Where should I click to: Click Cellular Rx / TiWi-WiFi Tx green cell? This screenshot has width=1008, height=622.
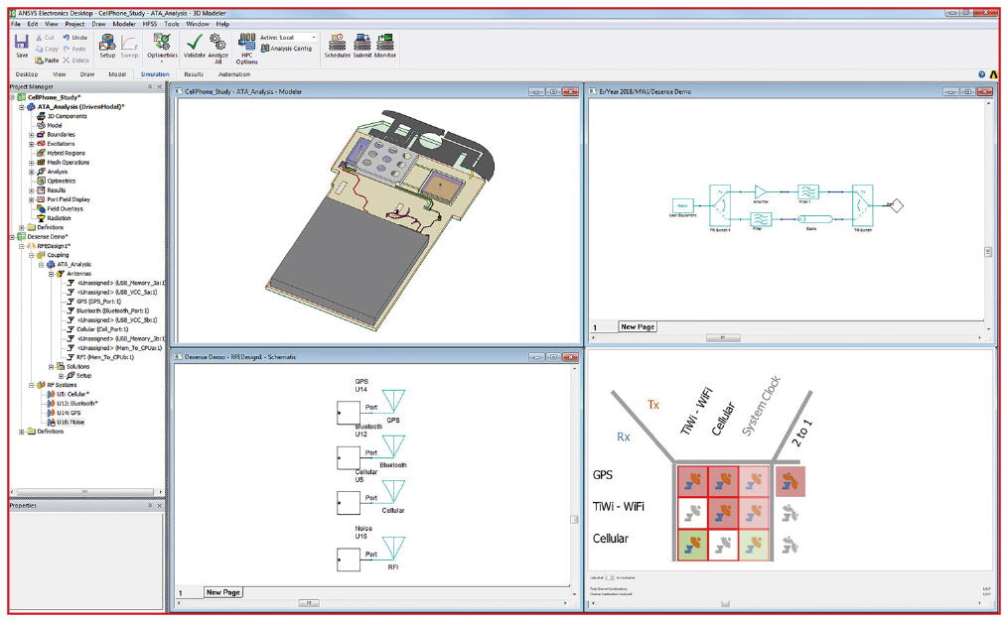pos(692,545)
